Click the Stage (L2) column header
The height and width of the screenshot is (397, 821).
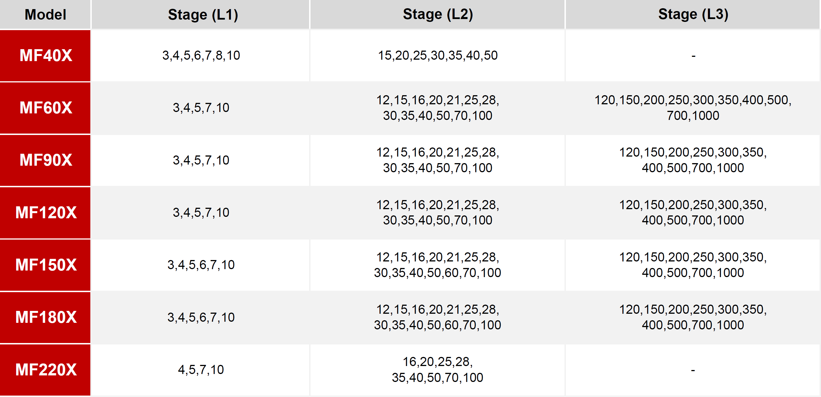(437, 14)
